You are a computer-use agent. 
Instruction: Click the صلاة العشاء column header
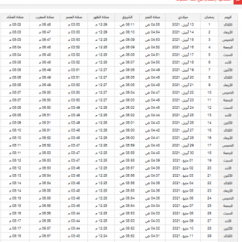coord(15,17)
